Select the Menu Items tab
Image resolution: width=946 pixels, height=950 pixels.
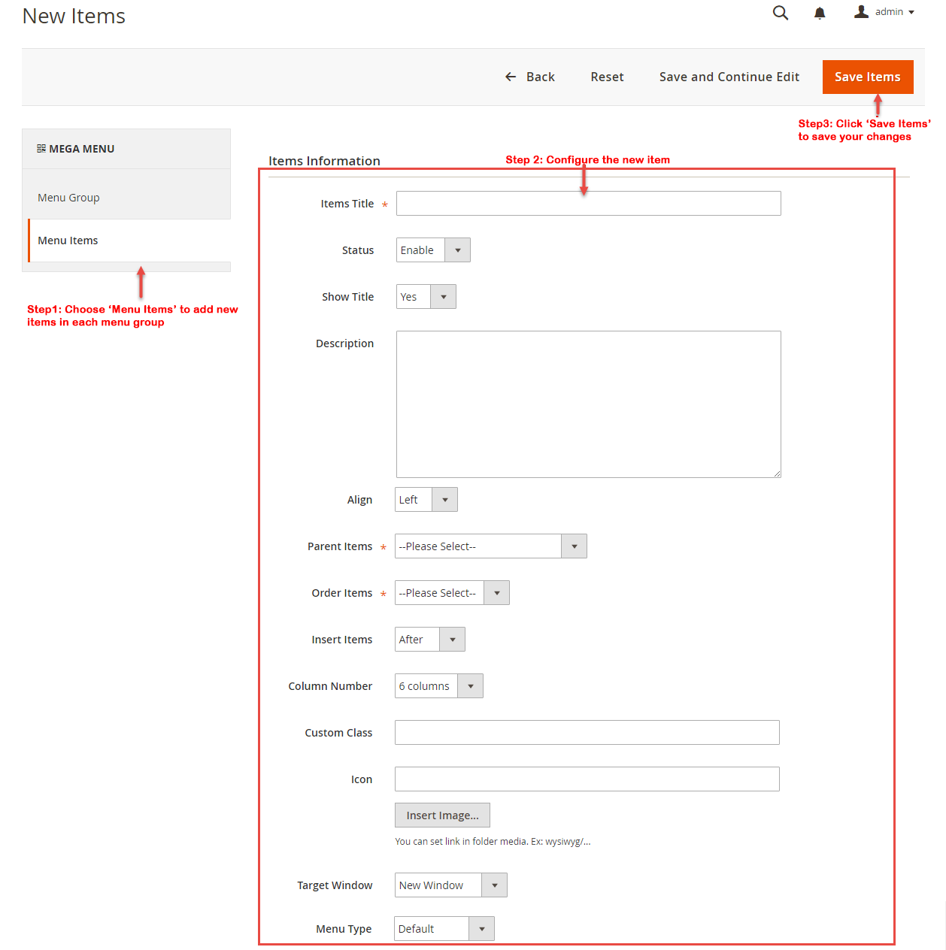click(68, 241)
